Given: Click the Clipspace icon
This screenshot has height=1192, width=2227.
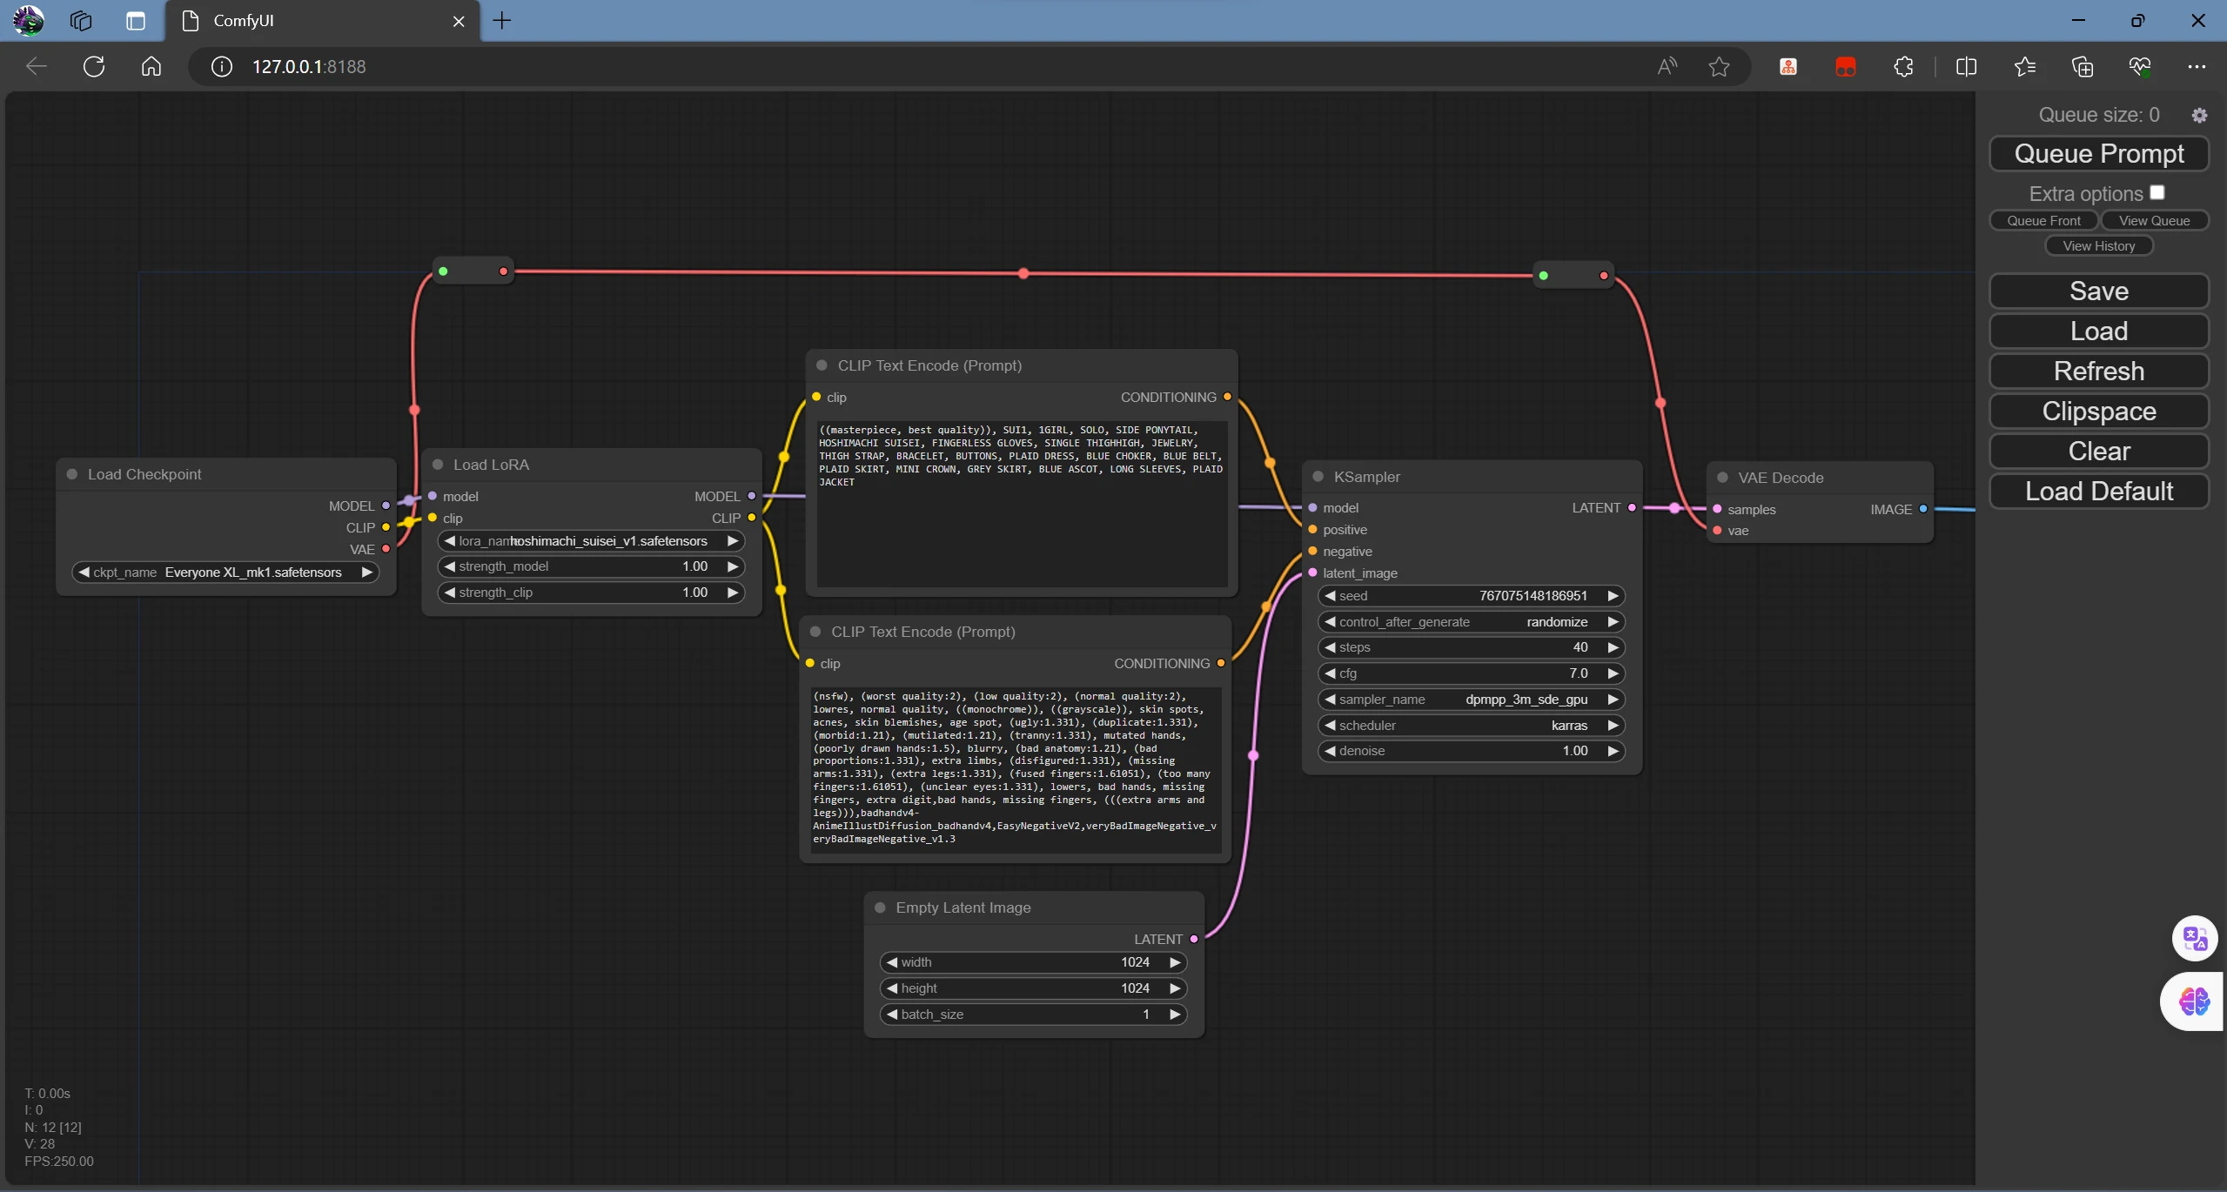Looking at the screenshot, I should 2099,410.
